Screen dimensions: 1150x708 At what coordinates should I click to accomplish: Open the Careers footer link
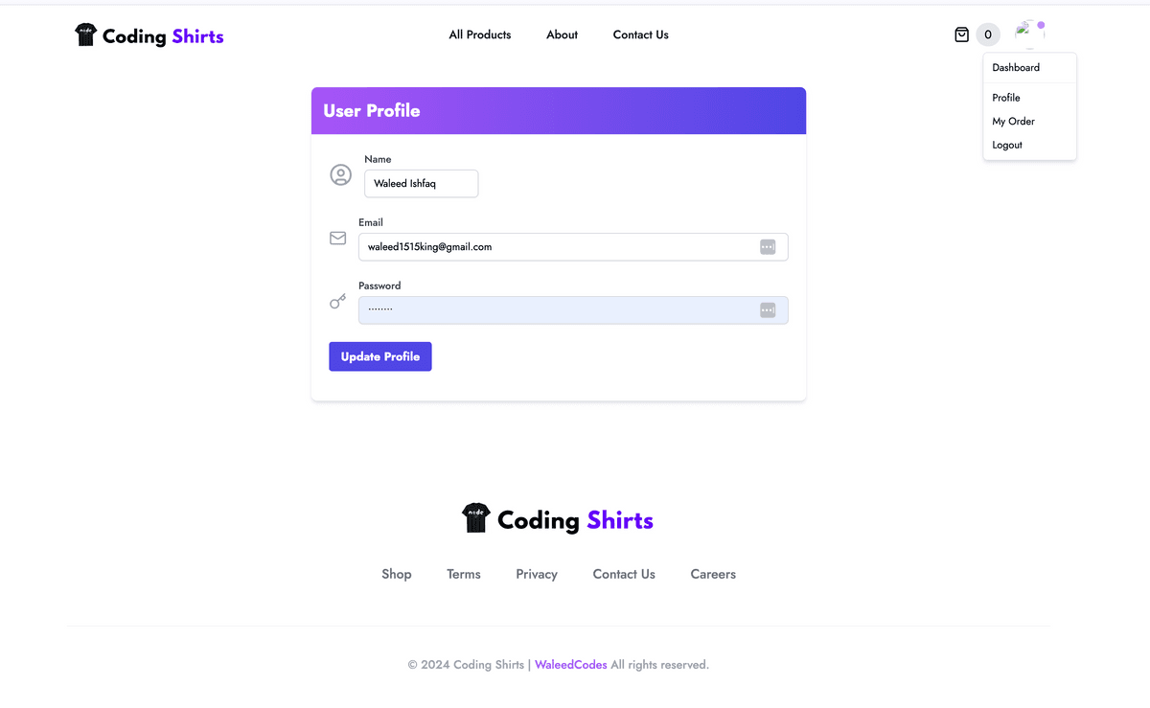[713, 574]
